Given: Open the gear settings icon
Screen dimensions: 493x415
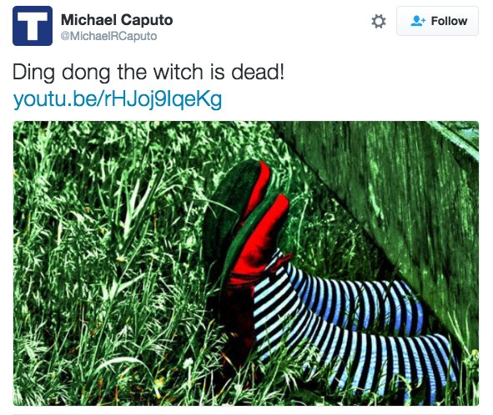Looking at the screenshot, I should tap(379, 22).
